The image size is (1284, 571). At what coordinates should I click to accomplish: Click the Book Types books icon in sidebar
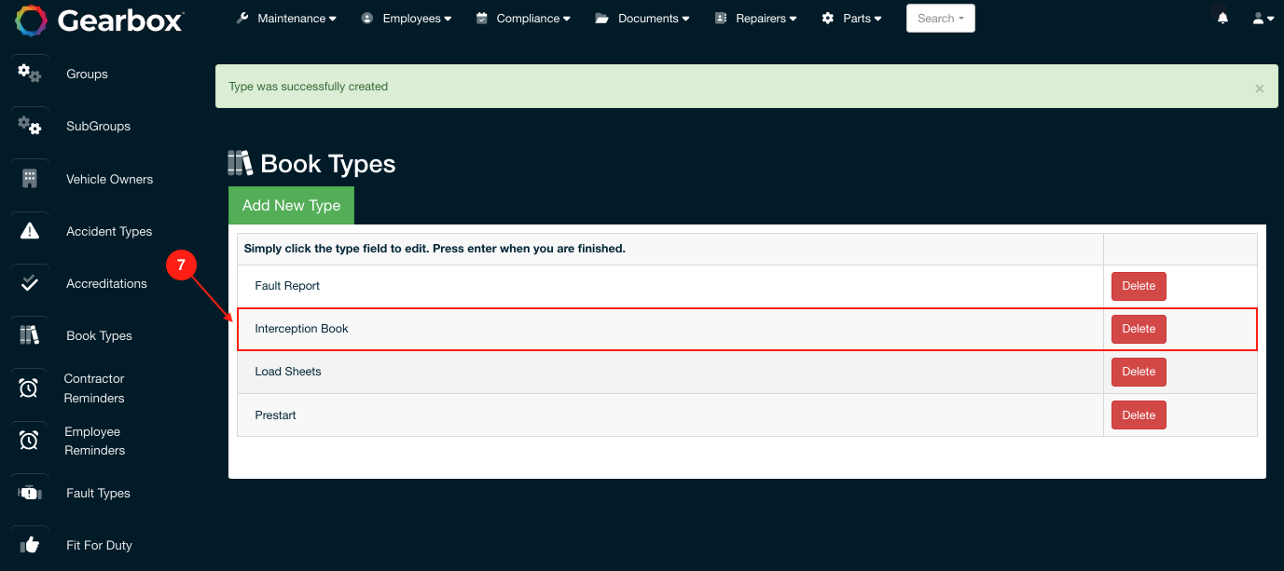29,335
